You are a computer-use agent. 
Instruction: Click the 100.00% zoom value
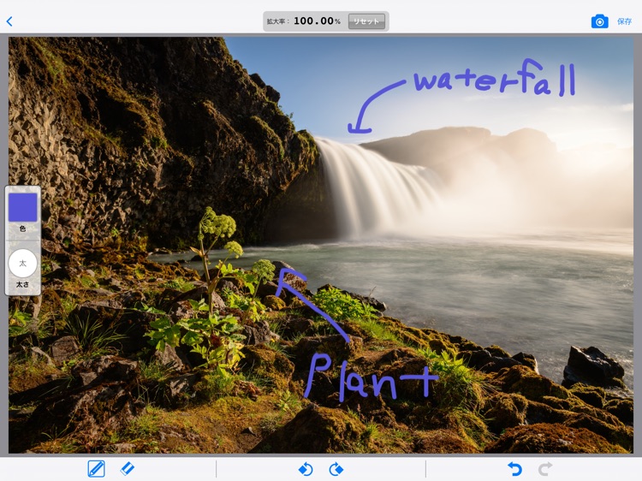click(x=317, y=21)
